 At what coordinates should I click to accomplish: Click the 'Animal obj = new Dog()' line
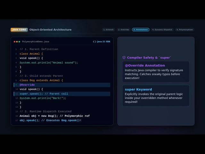[55, 116]
